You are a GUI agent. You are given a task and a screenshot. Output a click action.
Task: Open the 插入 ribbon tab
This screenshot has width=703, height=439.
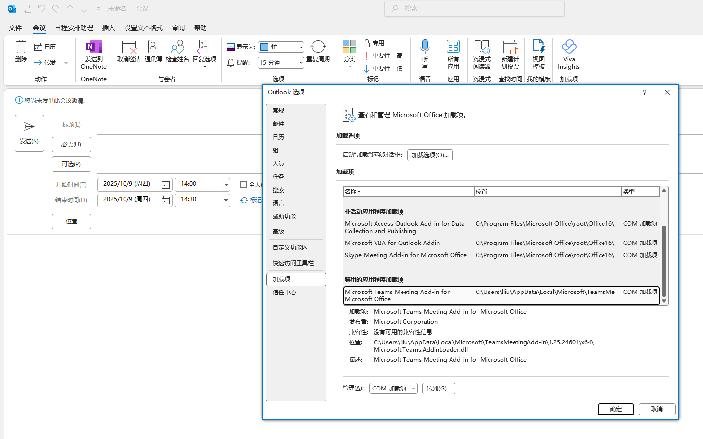coord(108,28)
